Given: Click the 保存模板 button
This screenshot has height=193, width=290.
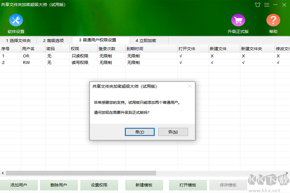Looking at the screenshot, I should [x=228, y=185].
